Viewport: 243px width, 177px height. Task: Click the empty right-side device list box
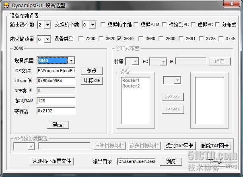(x=209, y=100)
